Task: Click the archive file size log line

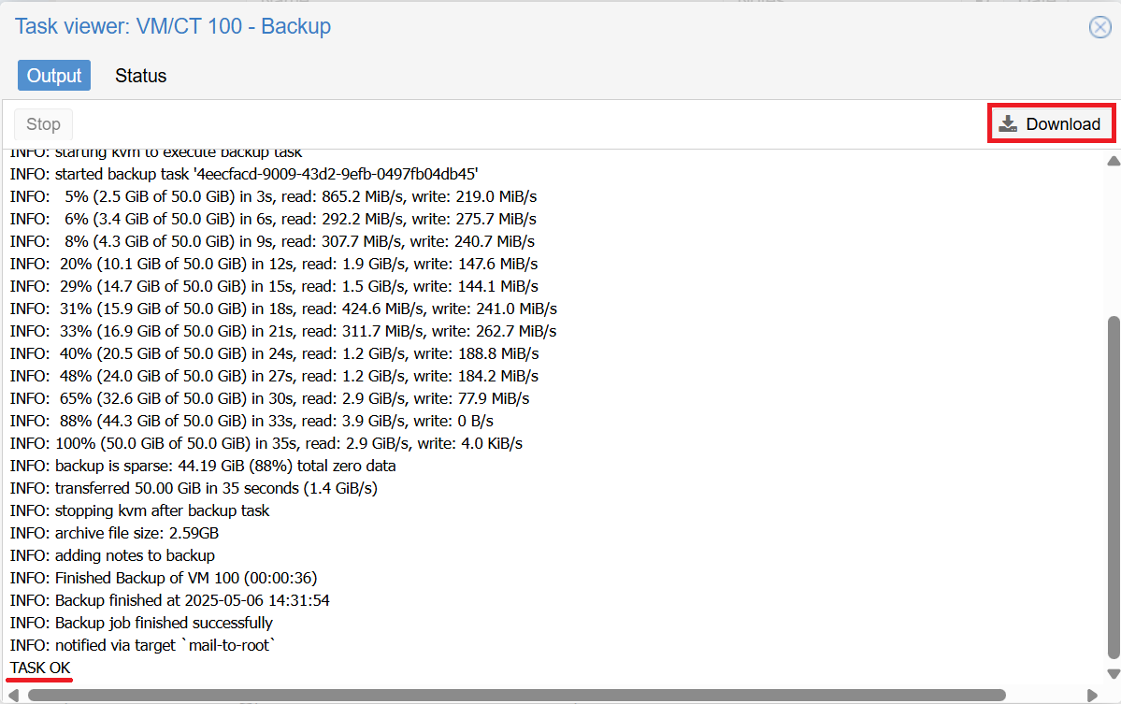Action: [115, 533]
